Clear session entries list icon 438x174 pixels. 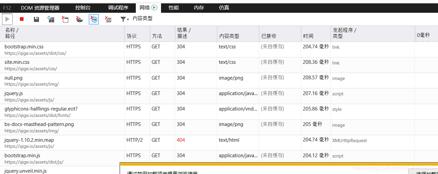(108, 19)
